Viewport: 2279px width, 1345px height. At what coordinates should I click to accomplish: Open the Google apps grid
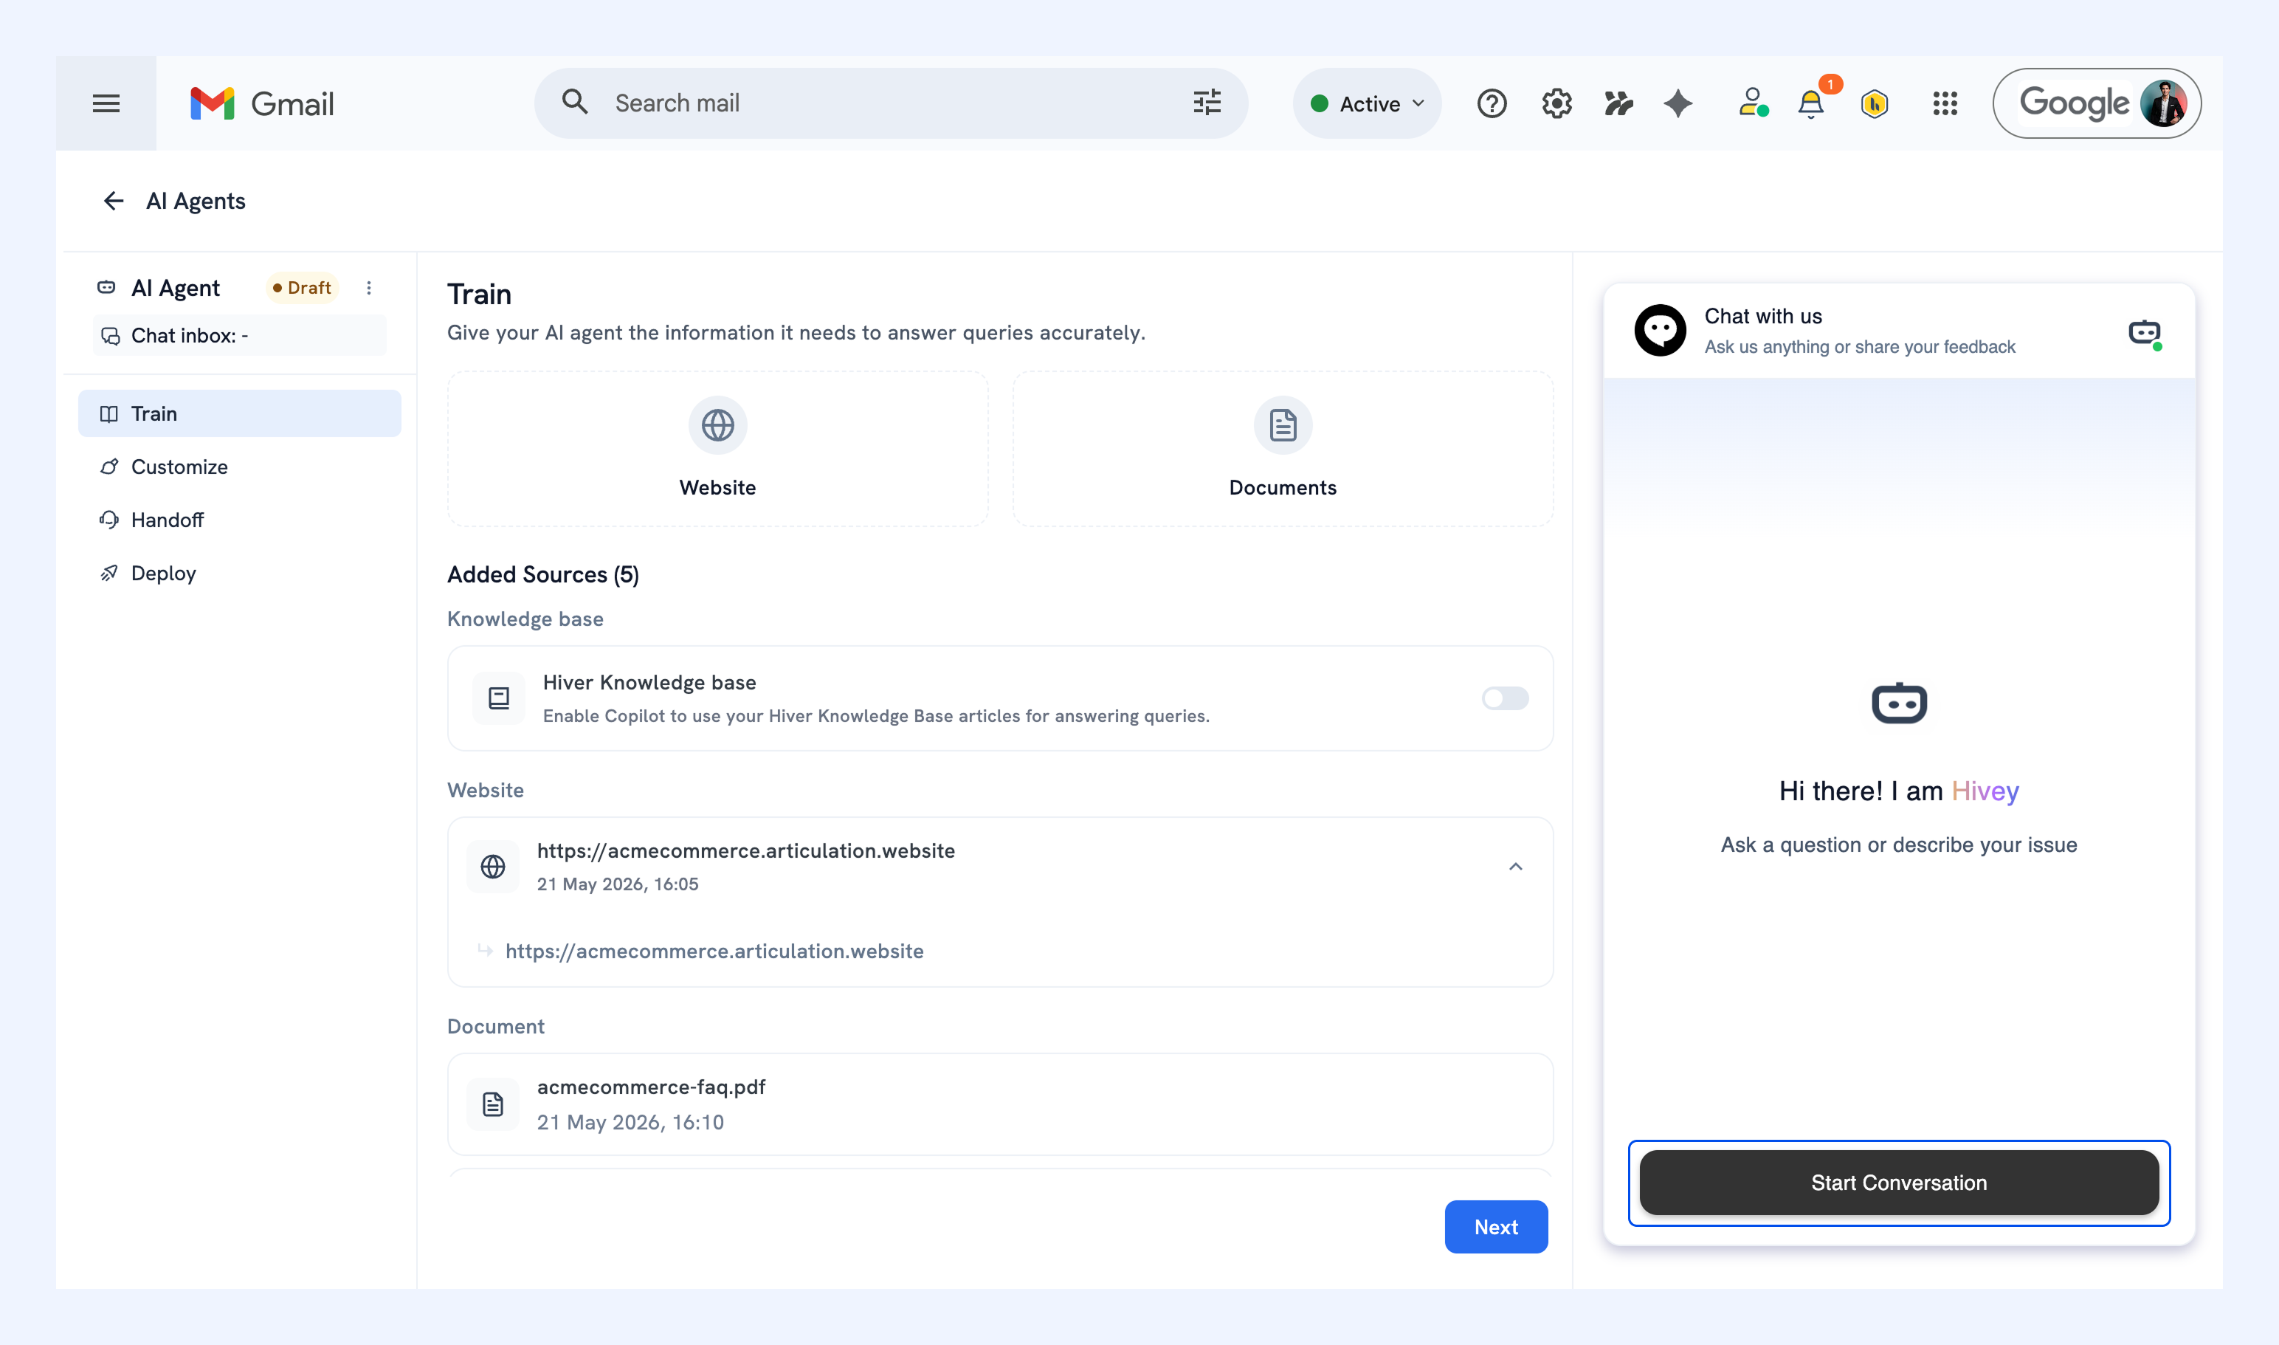pos(1945,103)
